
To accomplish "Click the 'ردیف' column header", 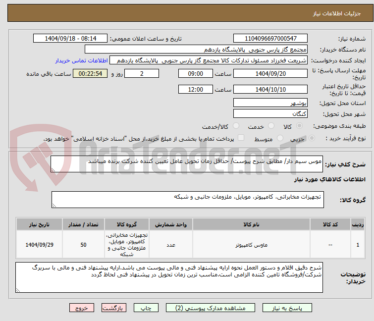I will pos(358,224).
